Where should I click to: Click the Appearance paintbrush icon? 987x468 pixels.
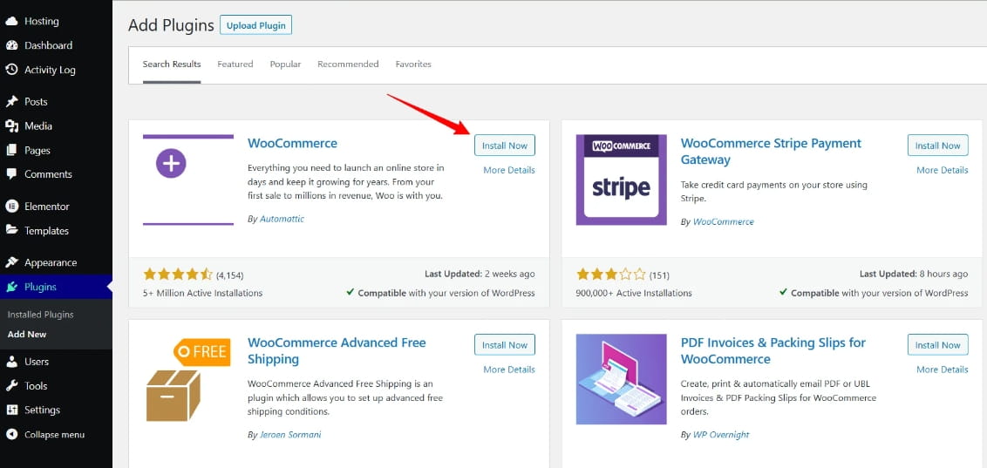11,262
